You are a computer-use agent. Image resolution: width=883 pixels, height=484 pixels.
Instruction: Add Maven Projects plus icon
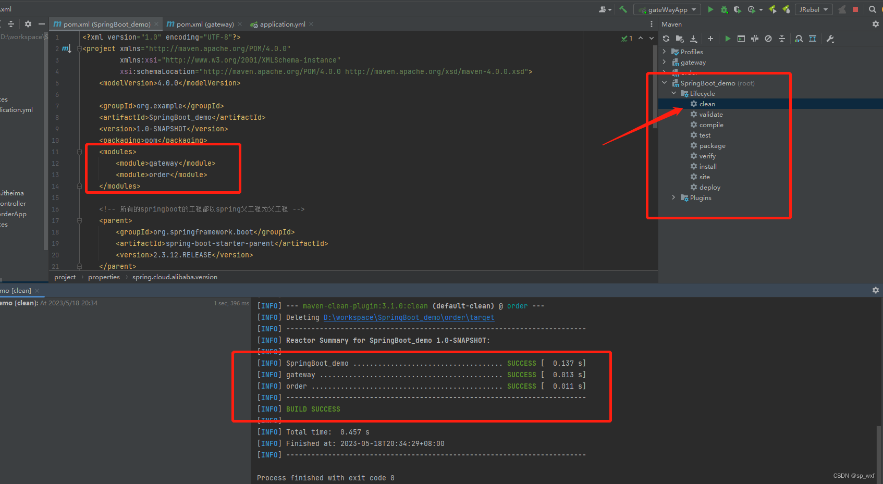coord(710,39)
